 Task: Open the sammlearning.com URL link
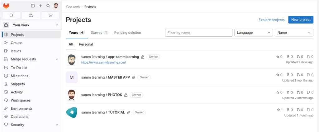point(103,62)
